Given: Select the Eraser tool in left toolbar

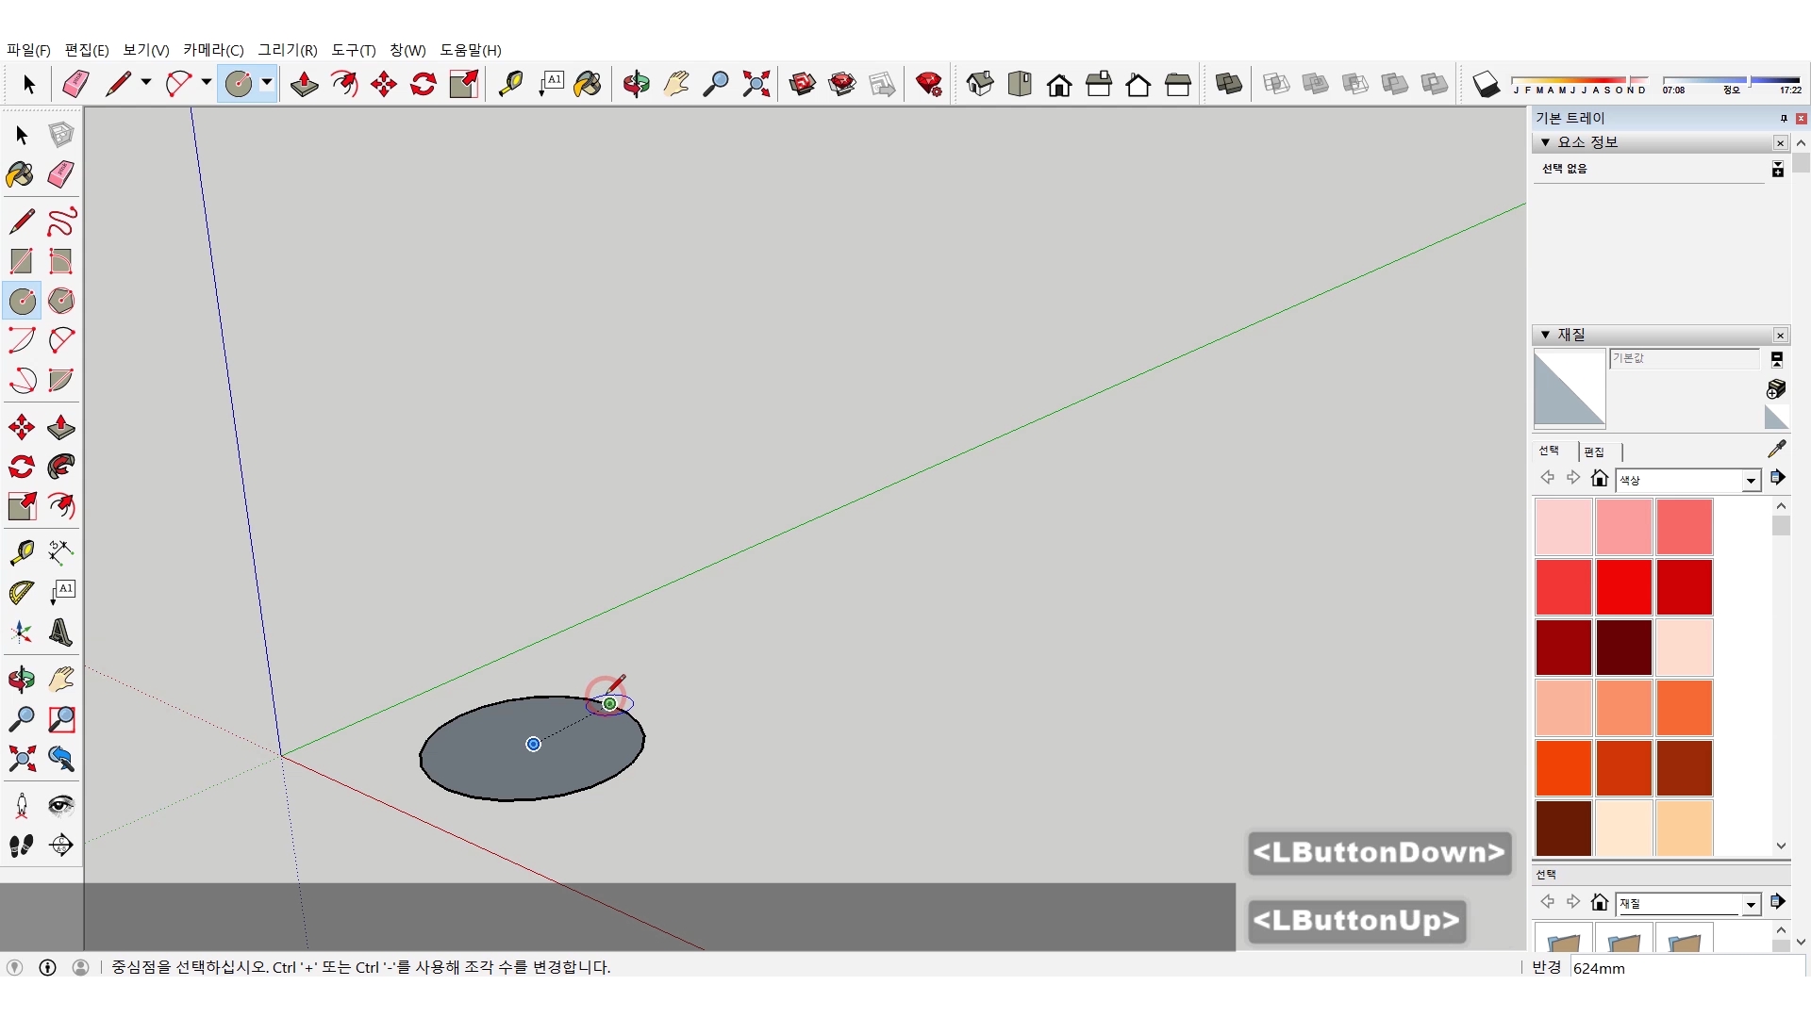Looking at the screenshot, I should tap(61, 174).
